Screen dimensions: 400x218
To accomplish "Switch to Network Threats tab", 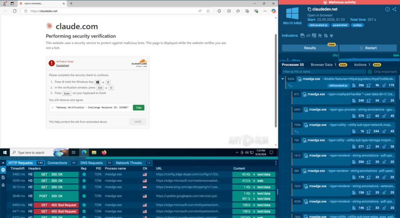I will click(x=133, y=163).
